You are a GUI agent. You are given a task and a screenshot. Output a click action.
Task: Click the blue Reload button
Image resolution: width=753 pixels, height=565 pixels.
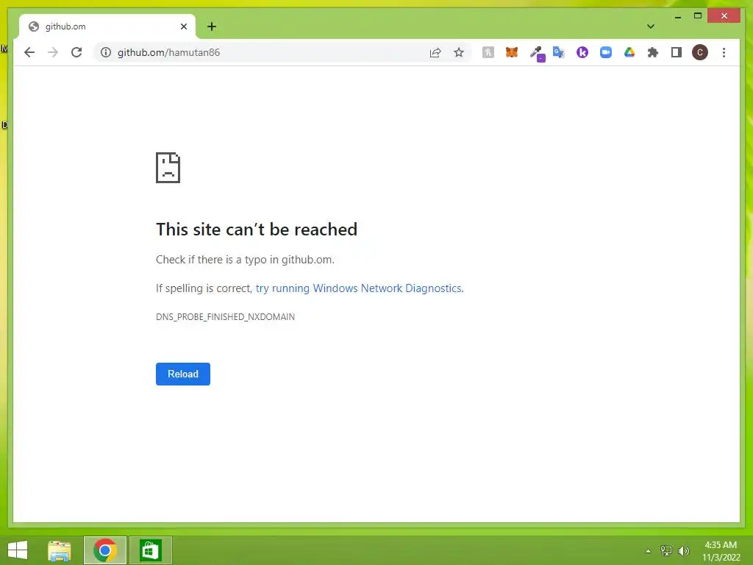tap(183, 374)
